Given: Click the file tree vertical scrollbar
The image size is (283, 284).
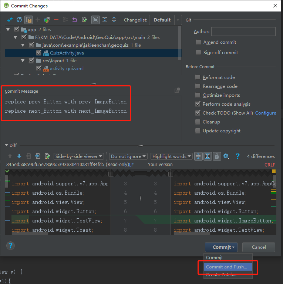Looking at the screenshot, I should coord(180,43).
